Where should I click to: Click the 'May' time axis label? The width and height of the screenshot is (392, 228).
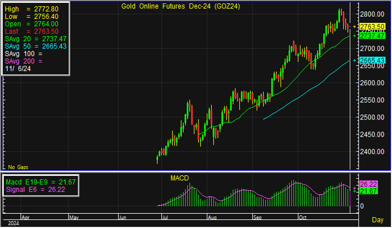pyautogui.click(x=74, y=218)
